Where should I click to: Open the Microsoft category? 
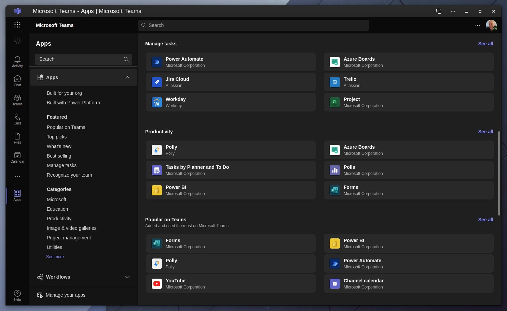pyautogui.click(x=56, y=199)
